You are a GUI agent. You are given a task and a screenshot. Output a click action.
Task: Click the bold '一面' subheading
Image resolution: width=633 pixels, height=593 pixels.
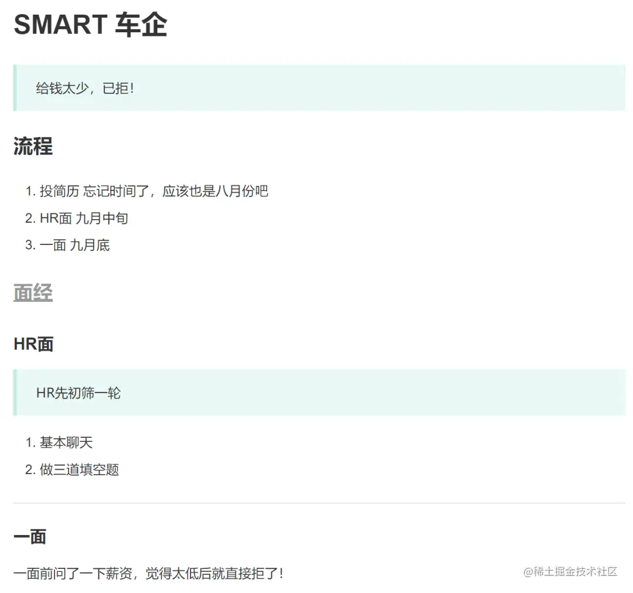30,537
